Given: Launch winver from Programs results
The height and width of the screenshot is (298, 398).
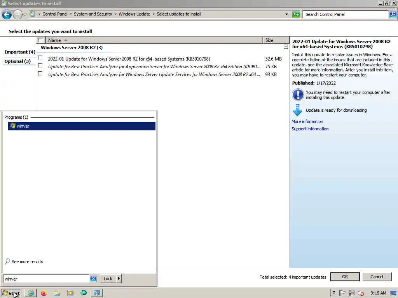Looking at the screenshot, I should [82, 126].
